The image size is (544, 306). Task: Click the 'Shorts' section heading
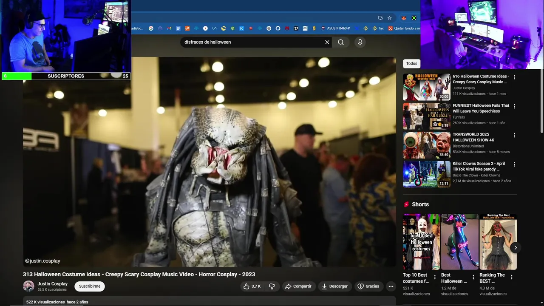point(420,204)
